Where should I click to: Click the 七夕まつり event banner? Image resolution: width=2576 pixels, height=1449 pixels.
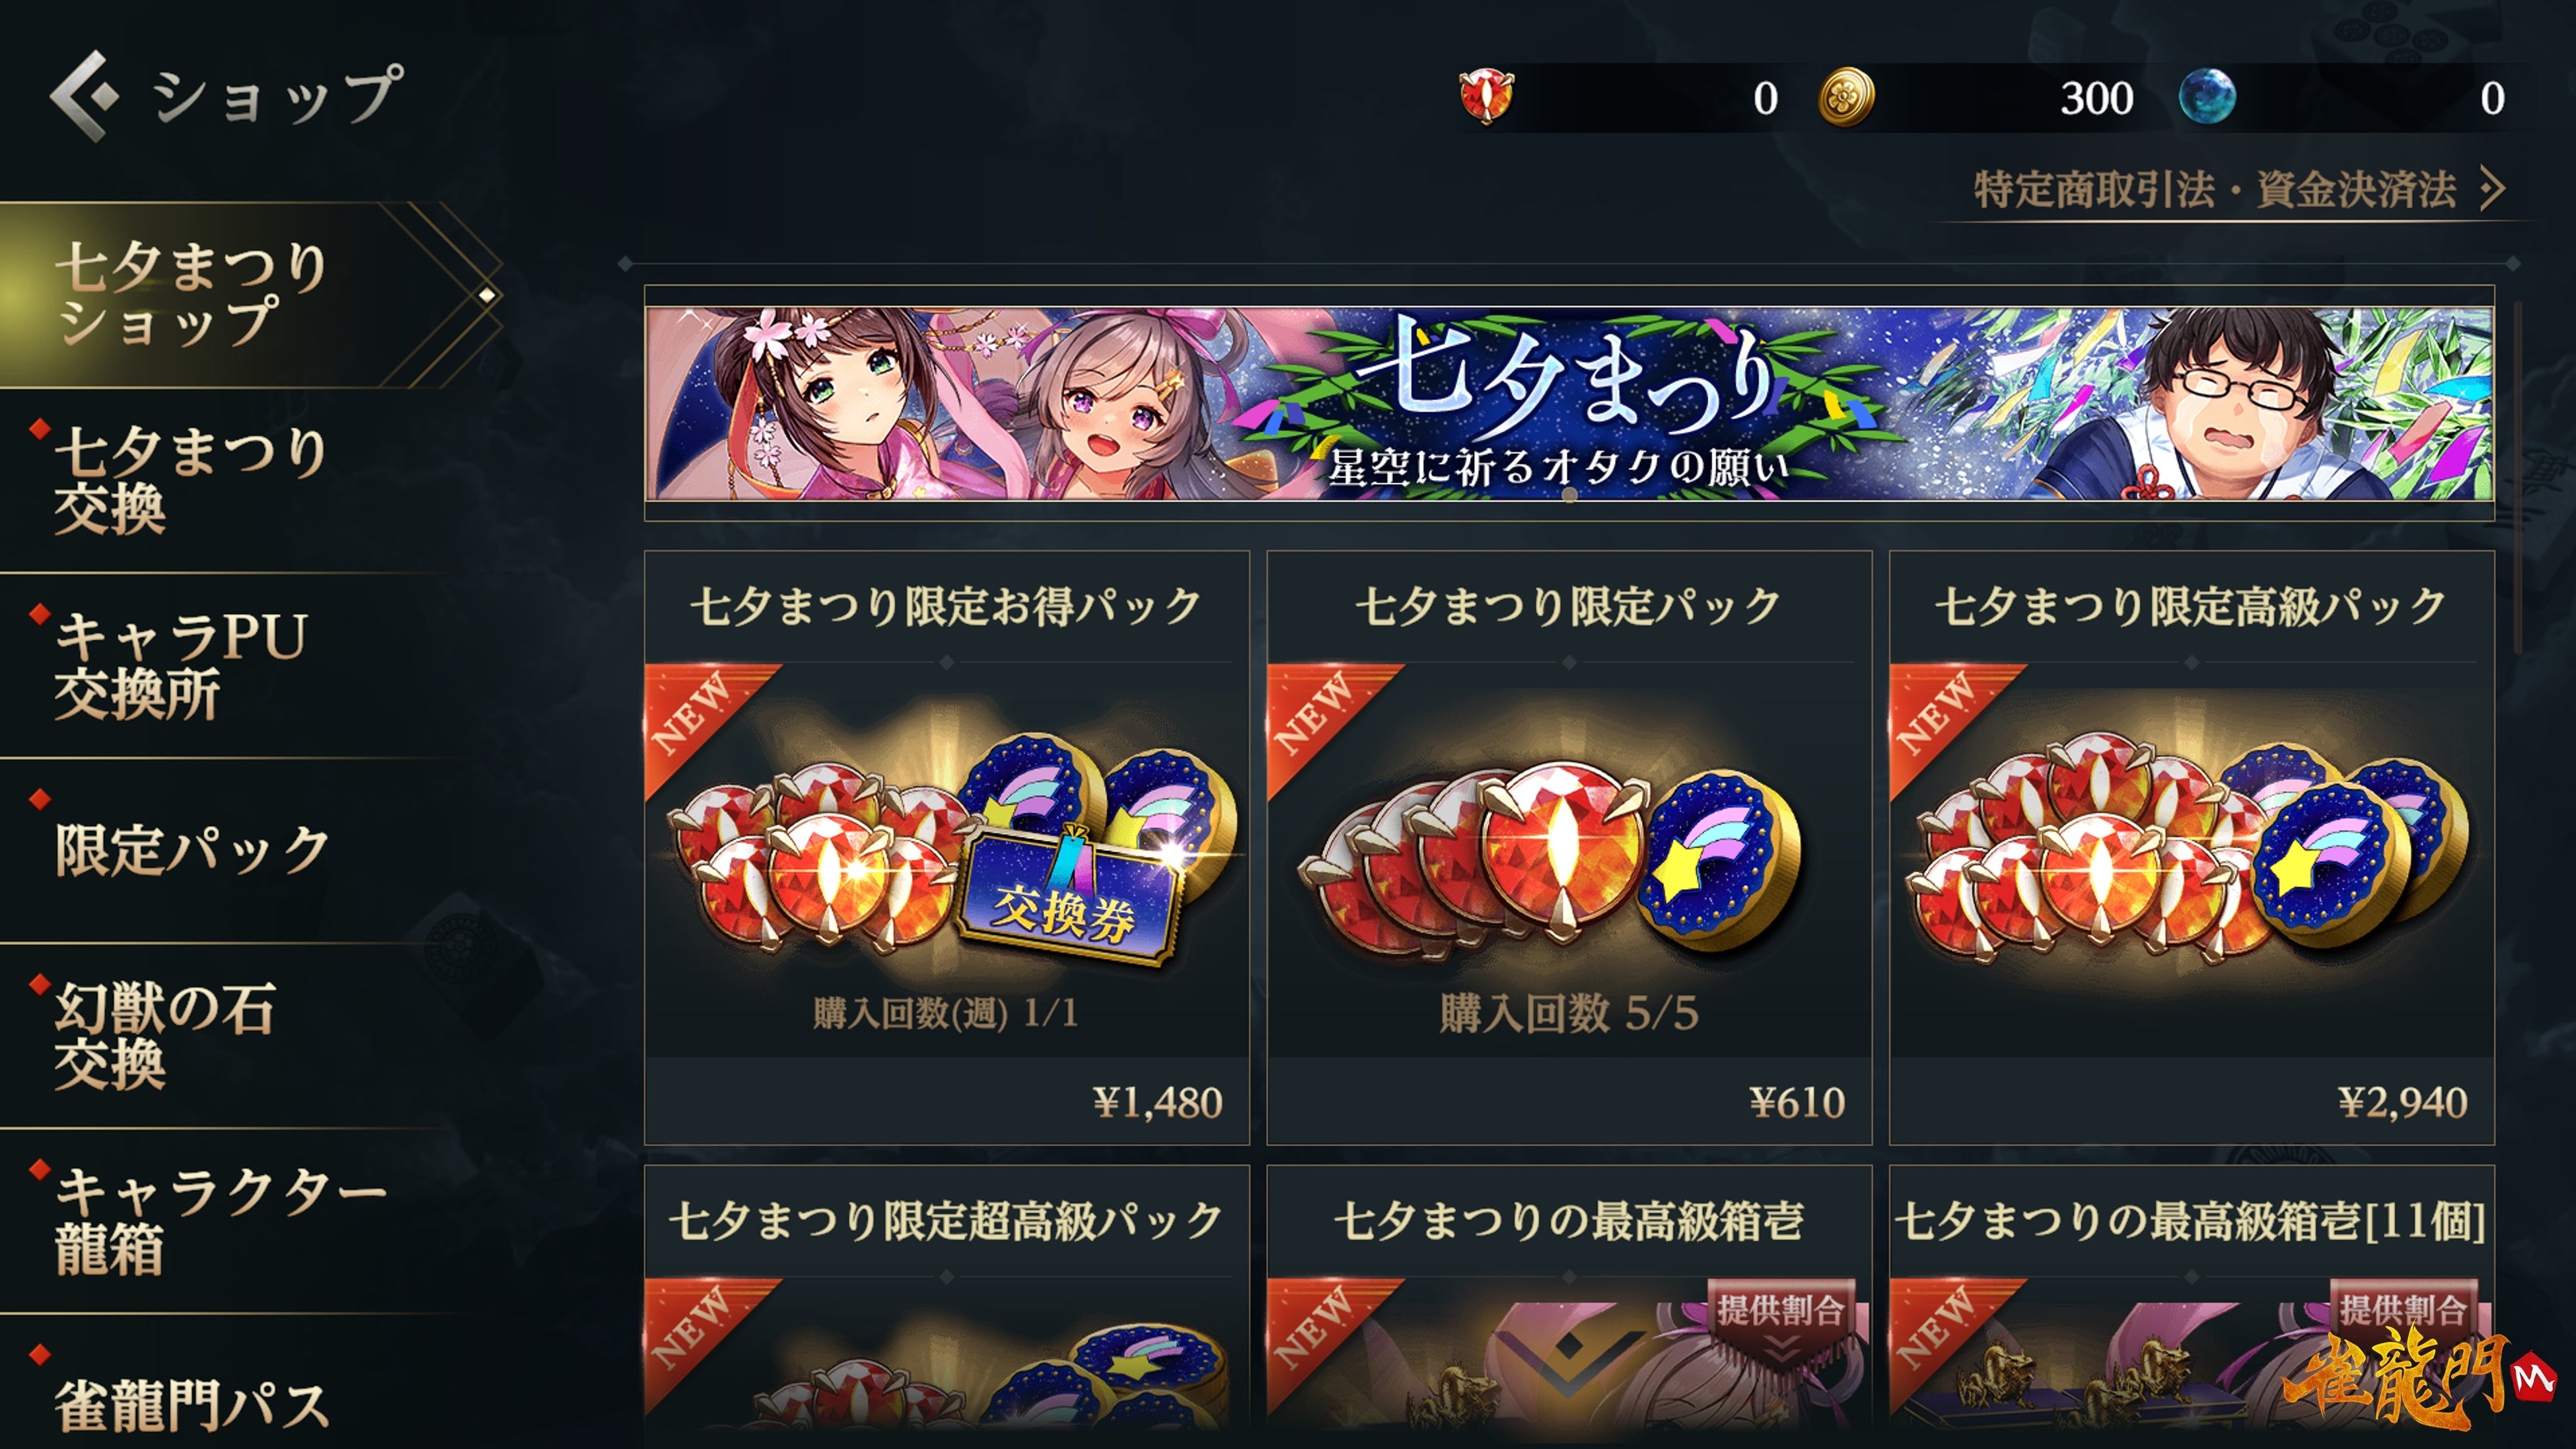(x=1569, y=403)
